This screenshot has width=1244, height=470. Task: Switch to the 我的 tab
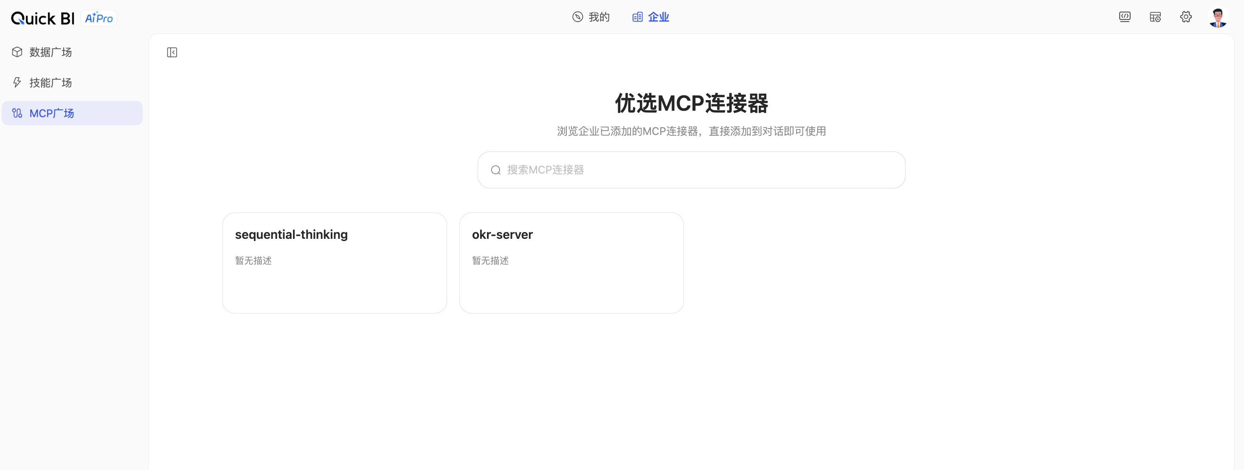tap(591, 17)
